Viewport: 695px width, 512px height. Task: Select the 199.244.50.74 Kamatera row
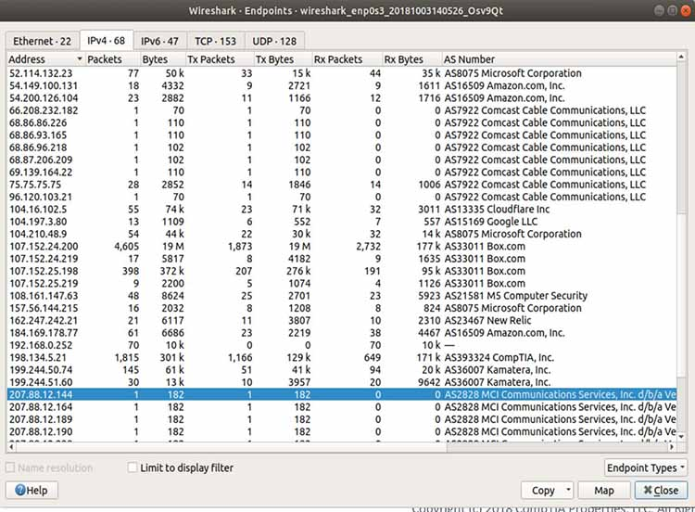point(342,370)
